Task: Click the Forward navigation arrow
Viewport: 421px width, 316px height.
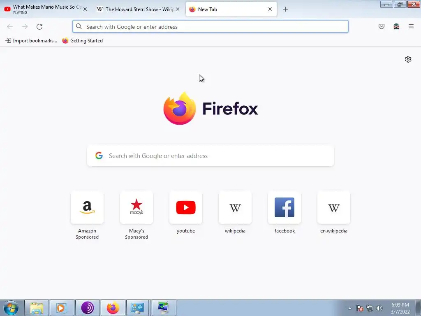Action: pyautogui.click(x=25, y=27)
